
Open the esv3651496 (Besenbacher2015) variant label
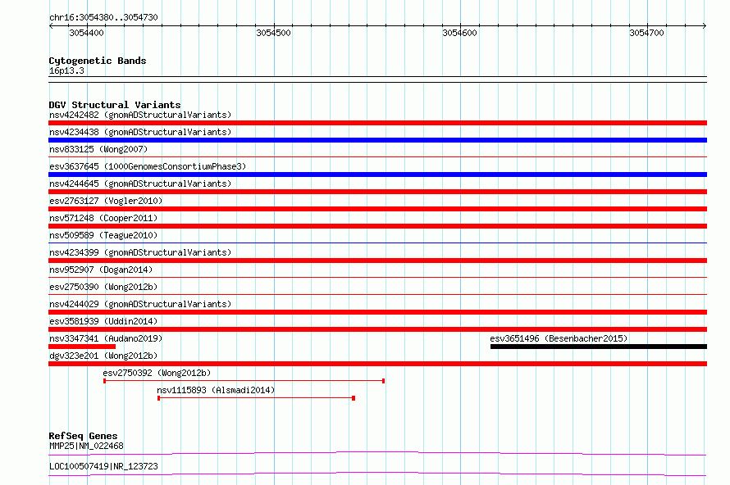(x=559, y=338)
